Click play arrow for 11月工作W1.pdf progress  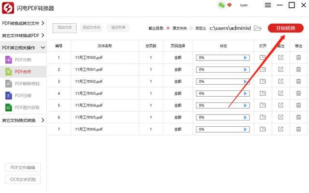coord(245,70)
